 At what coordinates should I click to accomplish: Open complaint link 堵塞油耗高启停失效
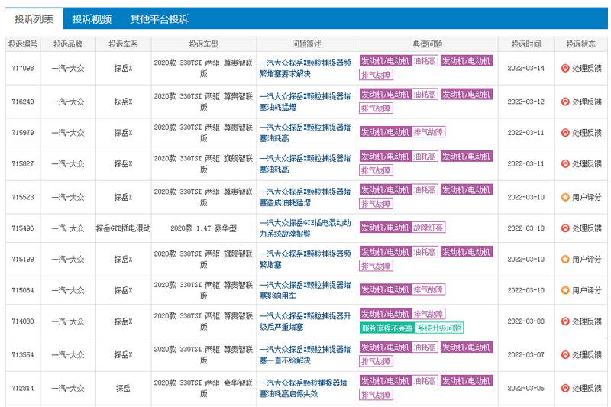[x=303, y=389]
